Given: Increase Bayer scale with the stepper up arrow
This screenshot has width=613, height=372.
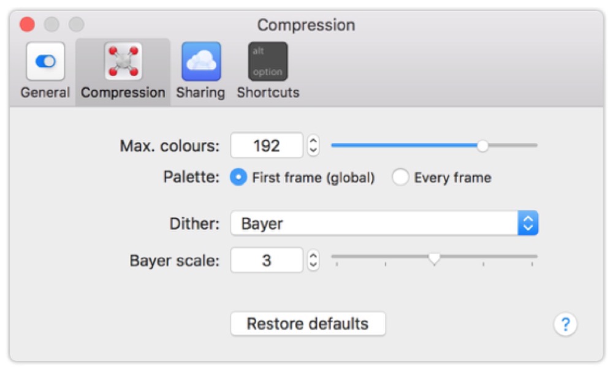Looking at the screenshot, I should click(313, 256).
